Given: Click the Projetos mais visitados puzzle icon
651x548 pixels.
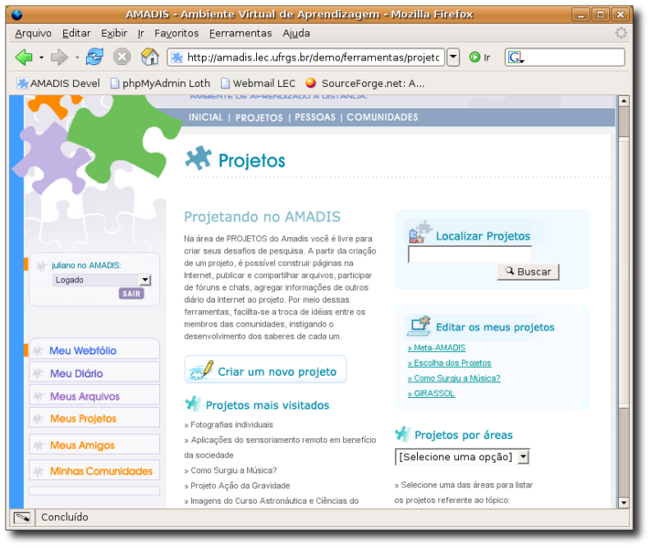Looking at the screenshot, I should (193, 403).
